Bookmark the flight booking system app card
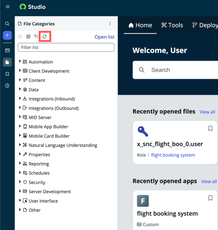 pyautogui.click(x=210, y=198)
